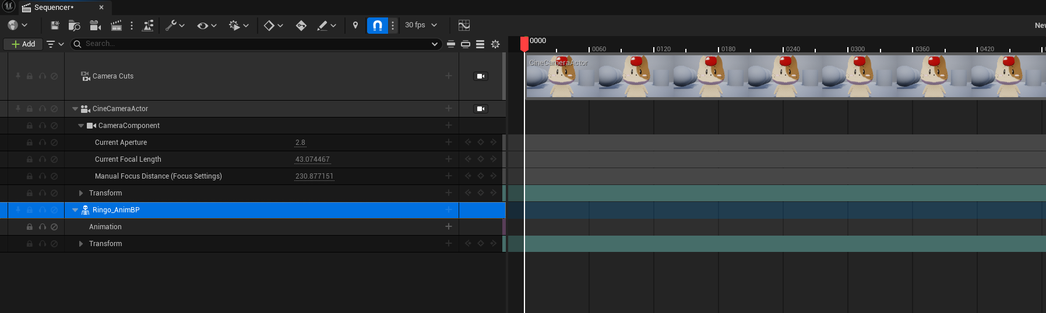Select the Sequencer tab
This screenshot has height=313, width=1046.
54,8
